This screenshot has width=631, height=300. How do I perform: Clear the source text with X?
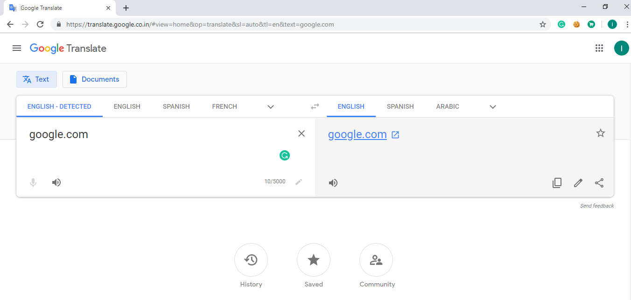(301, 134)
